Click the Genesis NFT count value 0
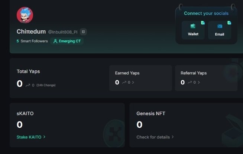Image resolution: width=243 pixels, height=154 pixels. (x=139, y=124)
